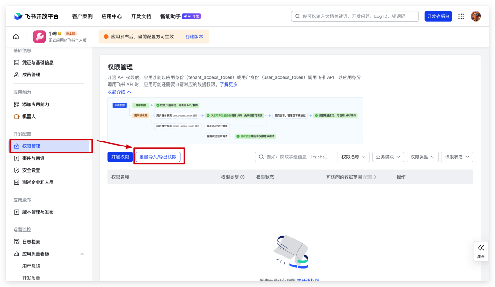The width and height of the screenshot is (495, 287).
Task: Expand the side panel with 展开 button
Action: (x=480, y=251)
